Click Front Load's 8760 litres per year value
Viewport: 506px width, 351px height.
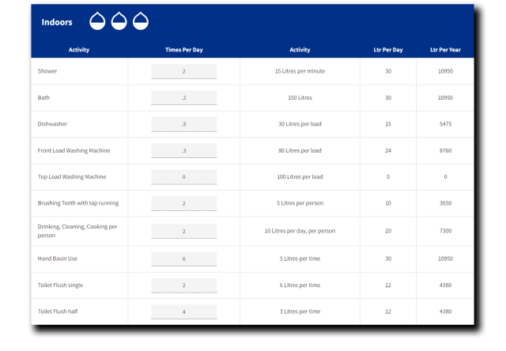[x=445, y=151]
